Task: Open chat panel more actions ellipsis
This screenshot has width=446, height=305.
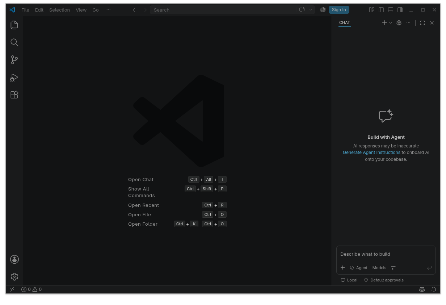Action: pyautogui.click(x=408, y=23)
